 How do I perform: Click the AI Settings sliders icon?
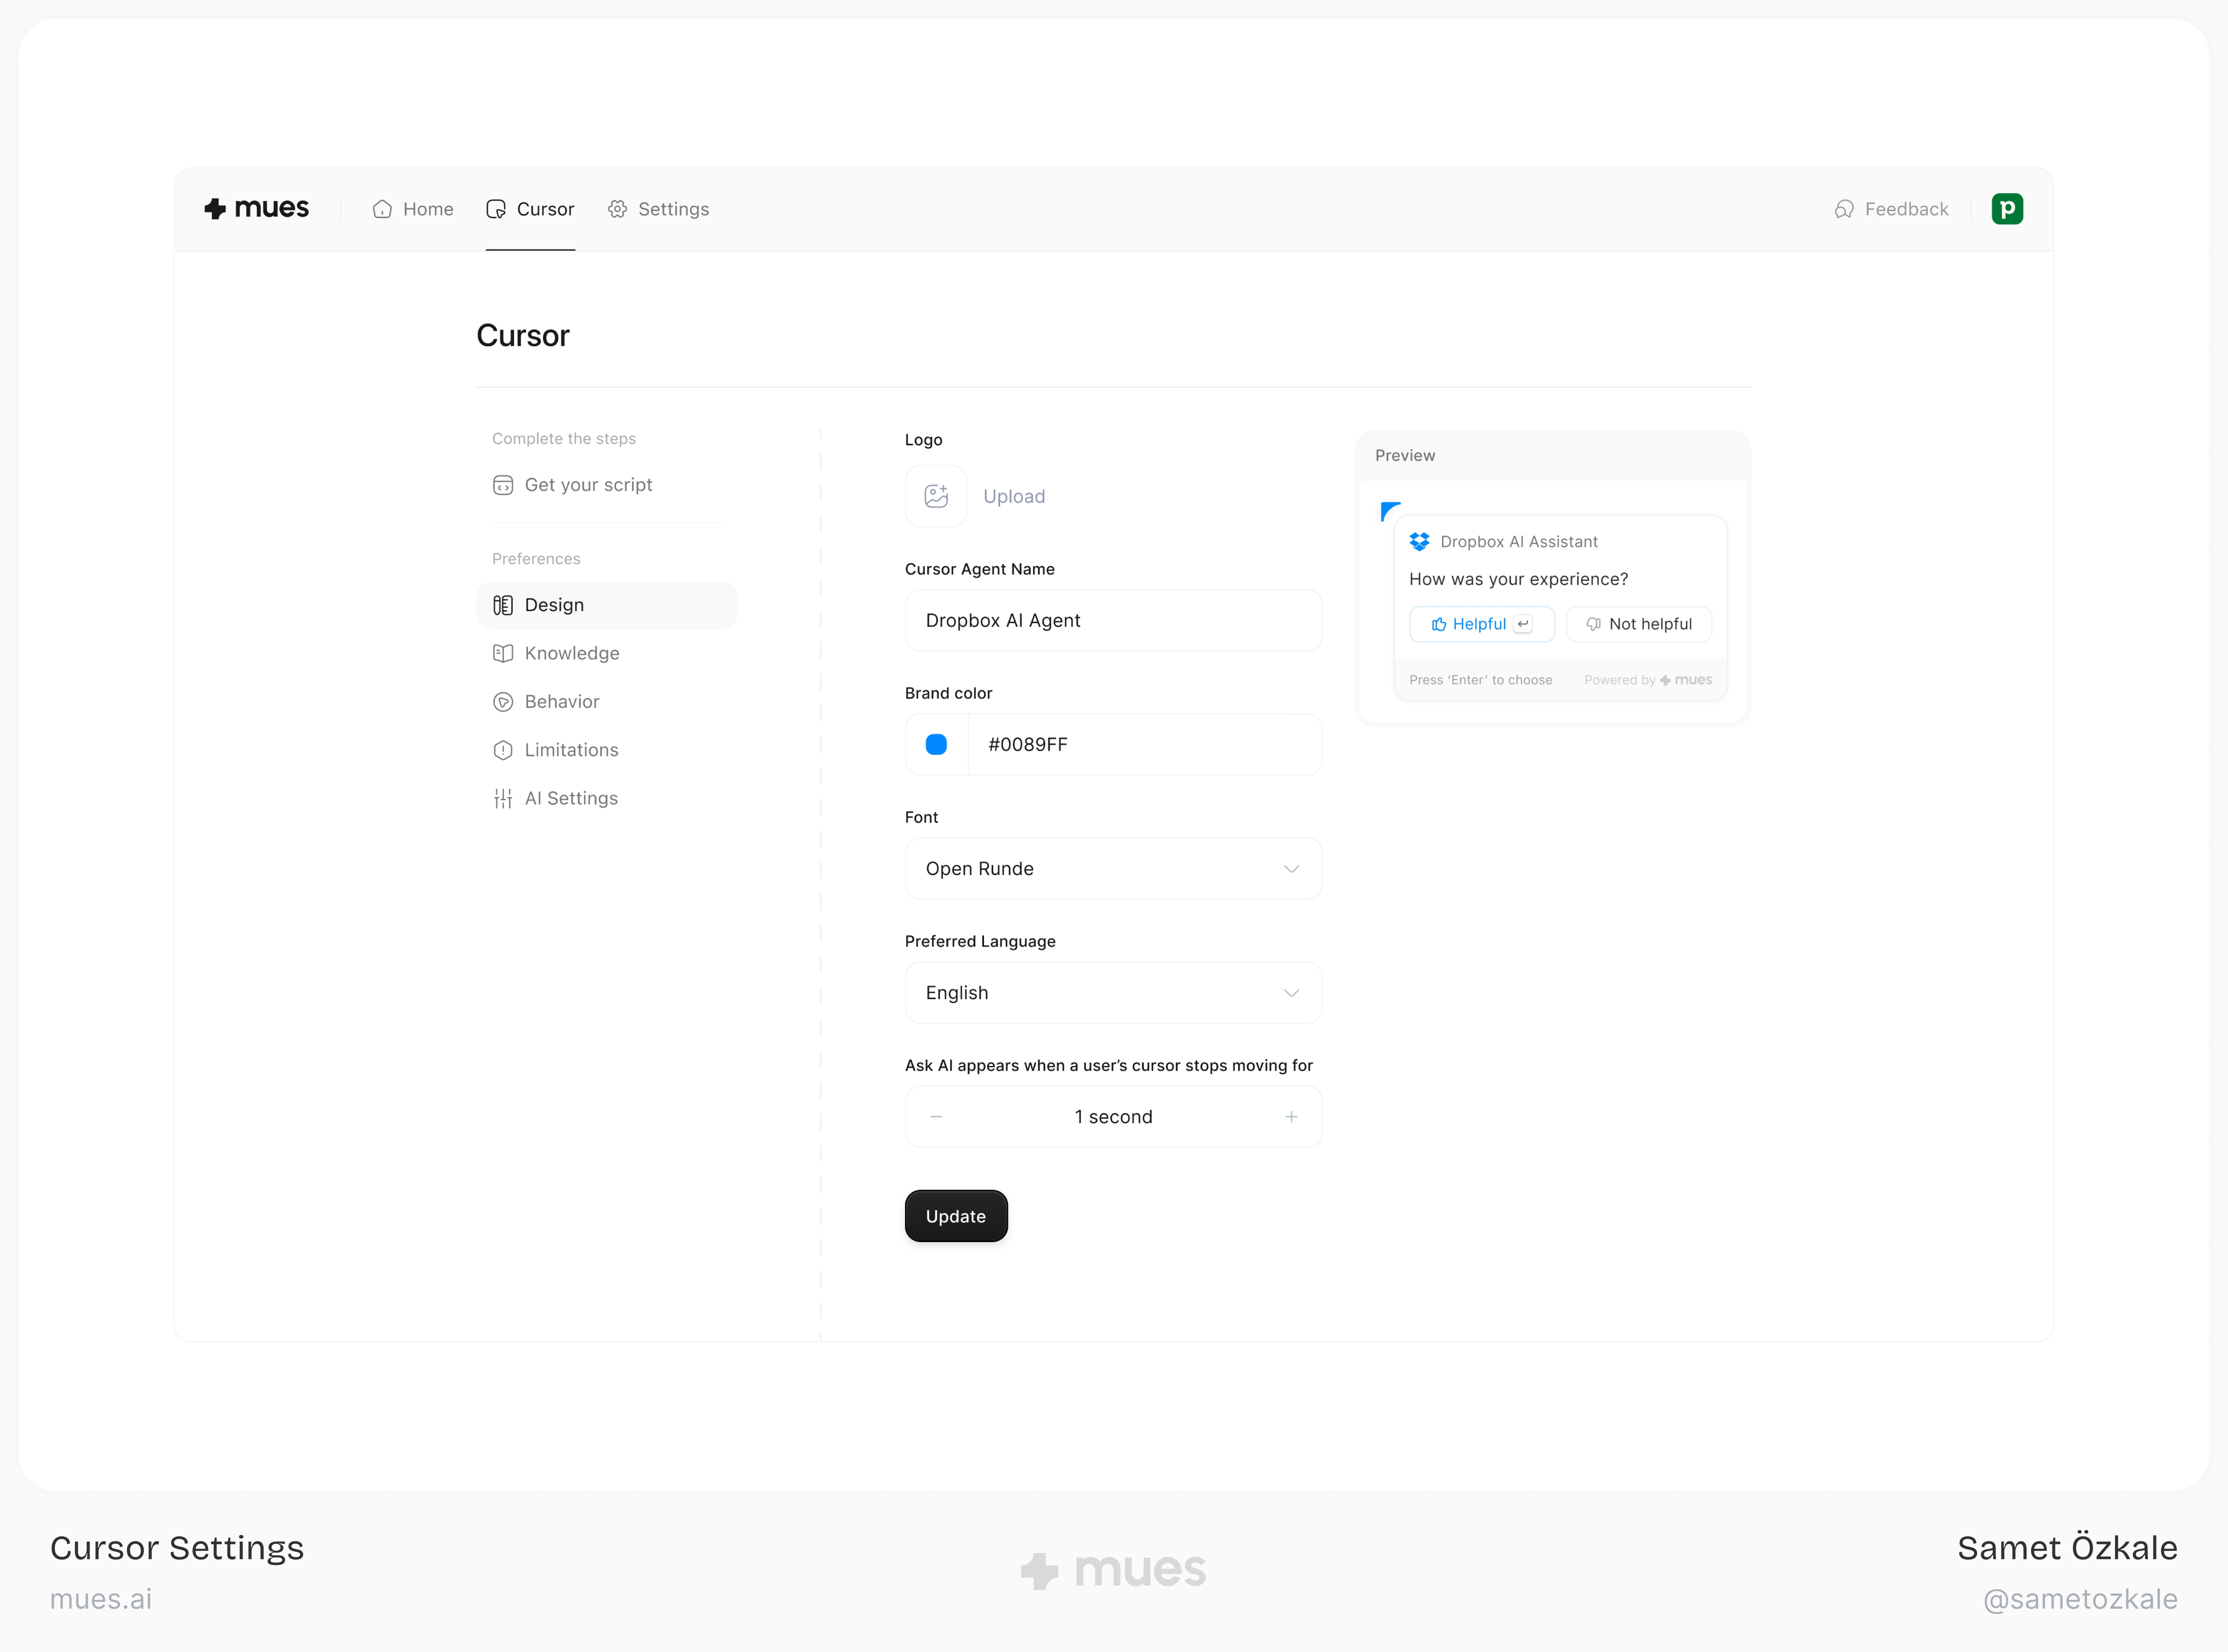pos(503,798)
